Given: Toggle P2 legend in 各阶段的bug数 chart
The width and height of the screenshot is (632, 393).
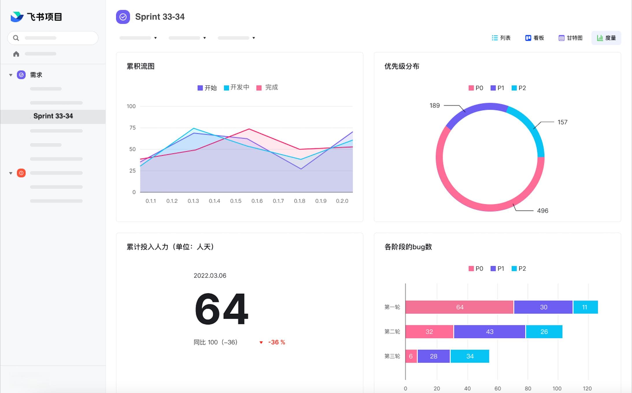Looking at the screenshot, I should (x=519, y=268).
